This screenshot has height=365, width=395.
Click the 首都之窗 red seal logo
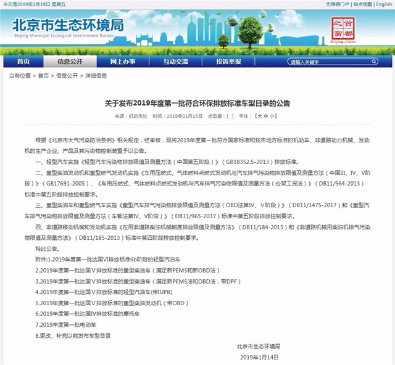pos(343,30)
